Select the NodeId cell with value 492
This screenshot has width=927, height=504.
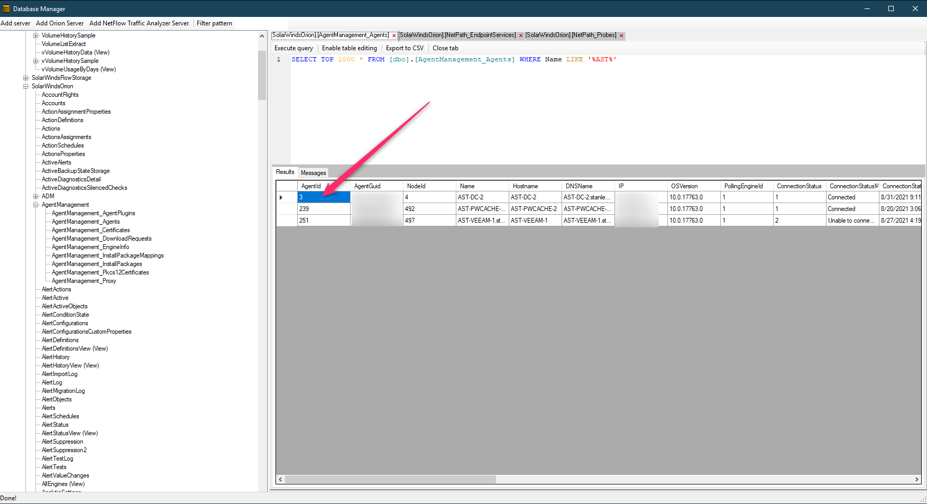429,209
